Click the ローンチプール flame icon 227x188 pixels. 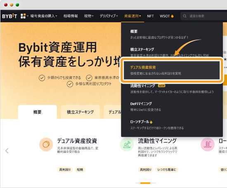tap(151, 122)
